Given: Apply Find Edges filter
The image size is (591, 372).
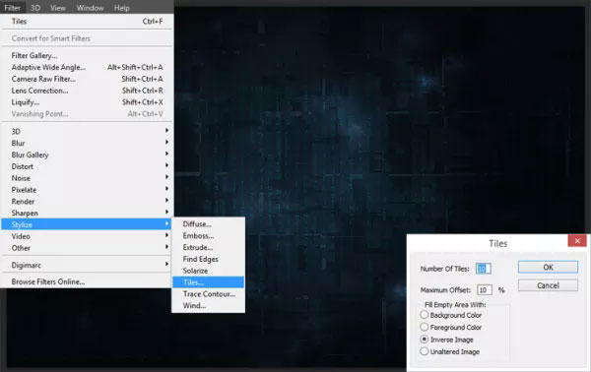Looking at the screenshot, I should coord(208,259).
